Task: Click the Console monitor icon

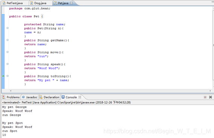Action: click(63, 97)
